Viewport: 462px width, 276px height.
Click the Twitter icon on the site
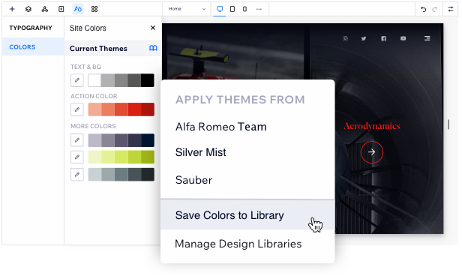pos(364,38)
